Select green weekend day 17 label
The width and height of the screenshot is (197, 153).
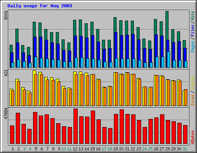[x=104, y=149]
